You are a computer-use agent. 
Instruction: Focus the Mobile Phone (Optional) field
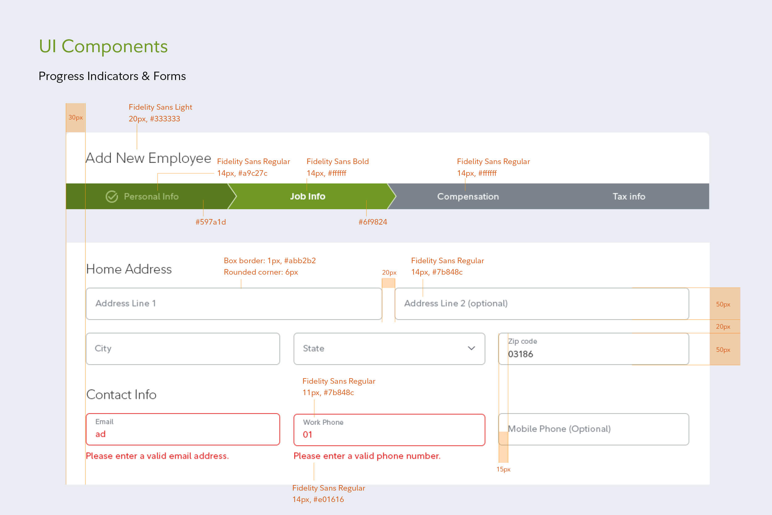pos(594,429)
